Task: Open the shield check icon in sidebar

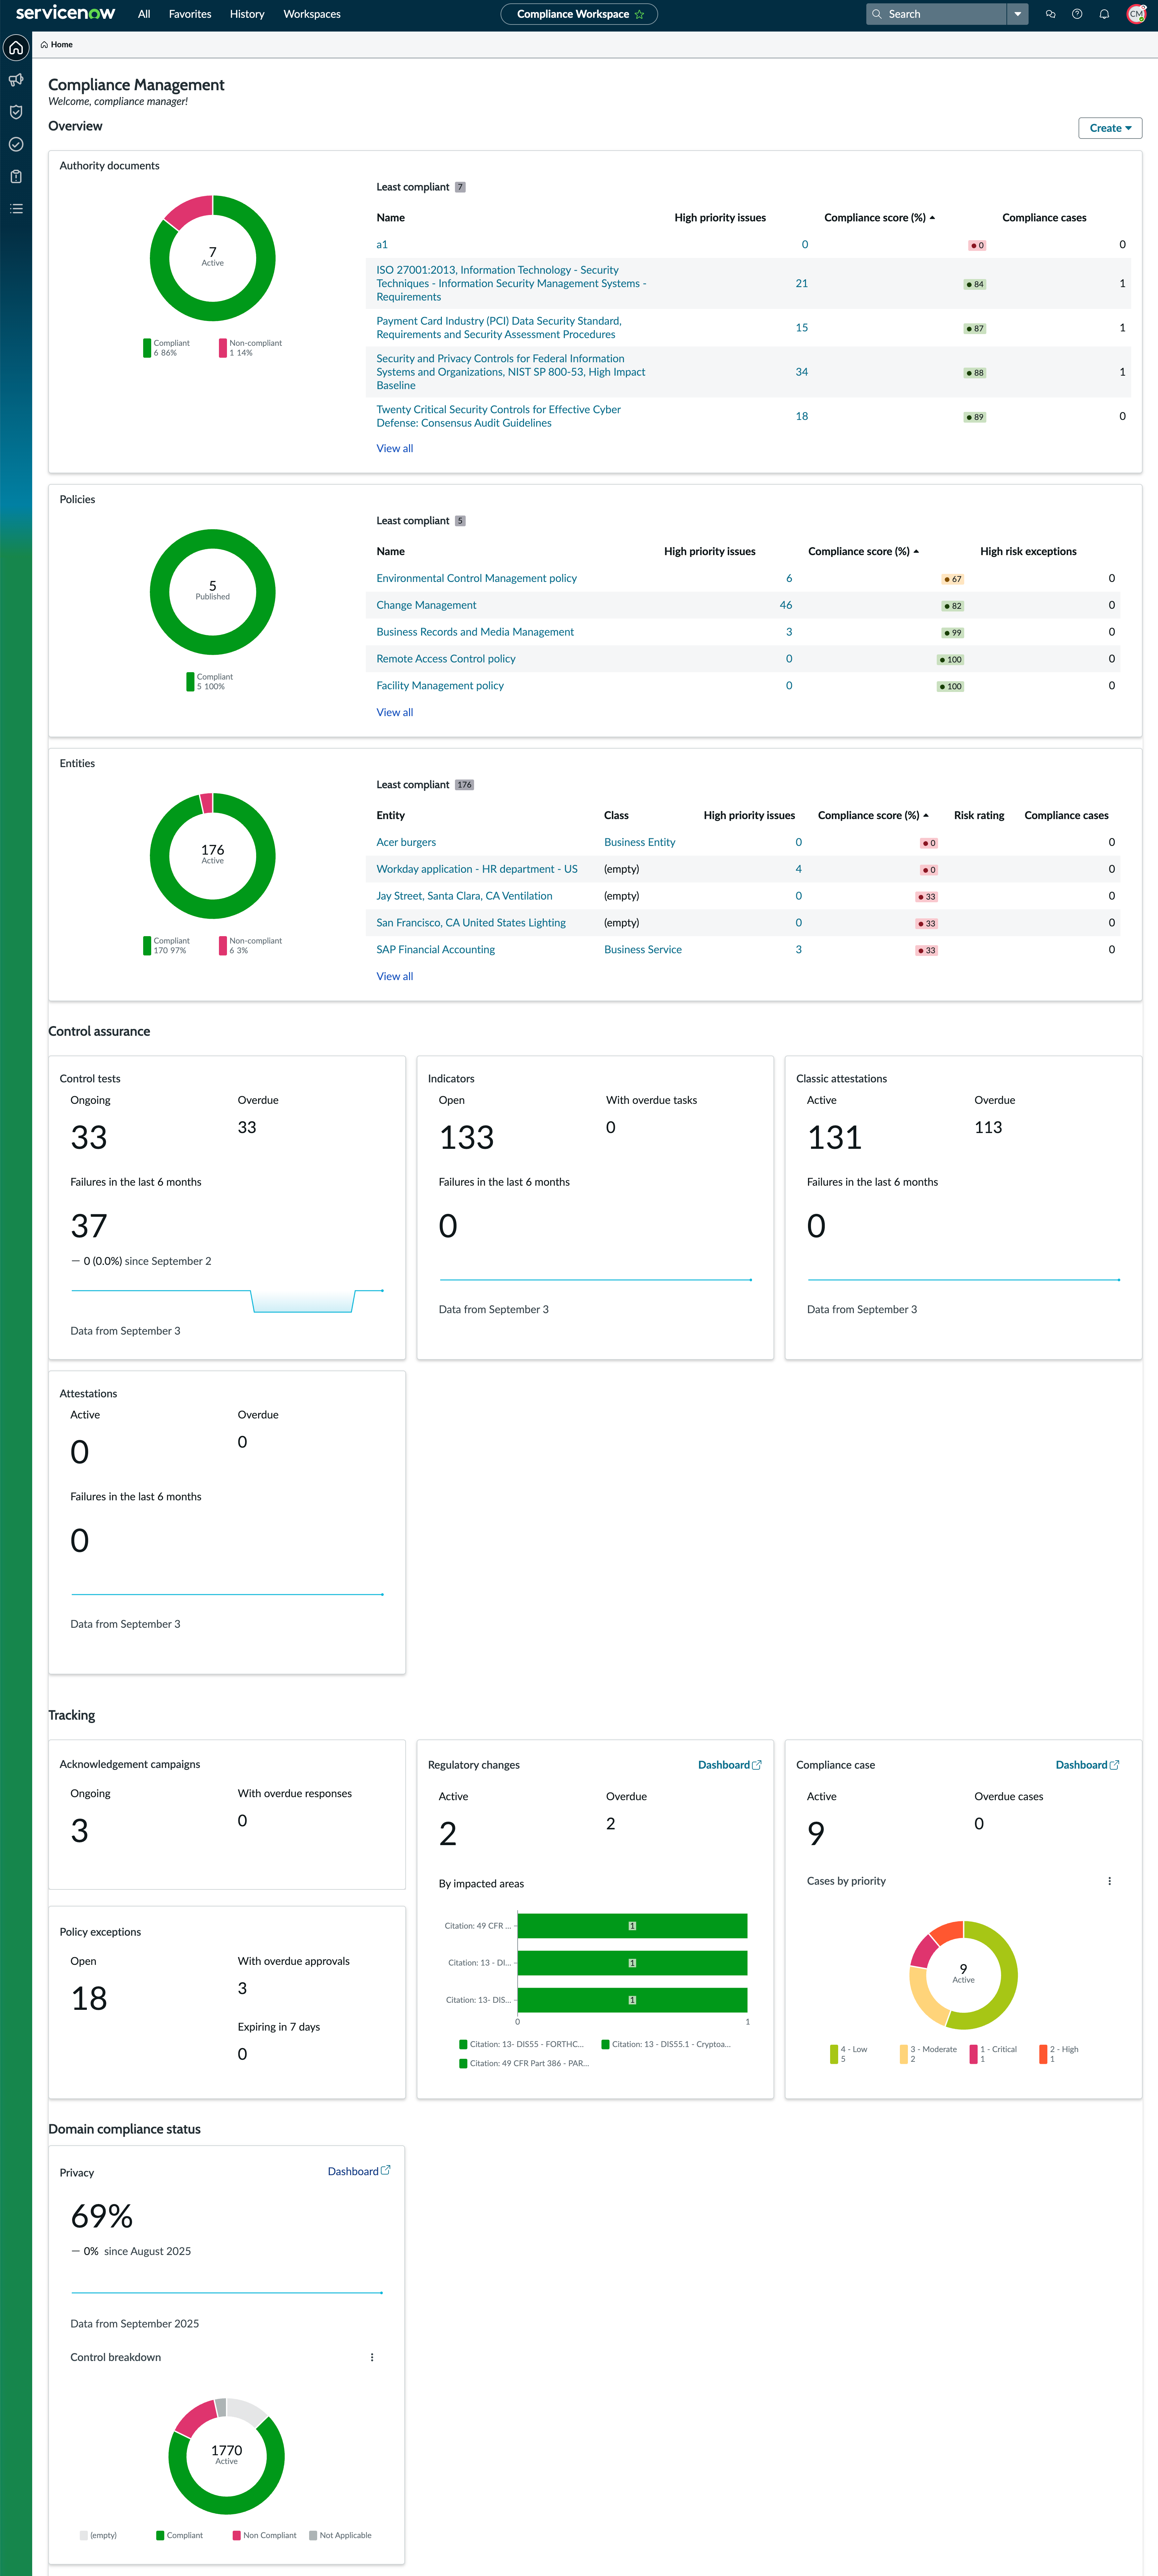Action: pos(16,112)
